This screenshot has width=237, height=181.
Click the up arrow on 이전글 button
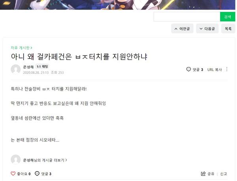coord(176,29)
